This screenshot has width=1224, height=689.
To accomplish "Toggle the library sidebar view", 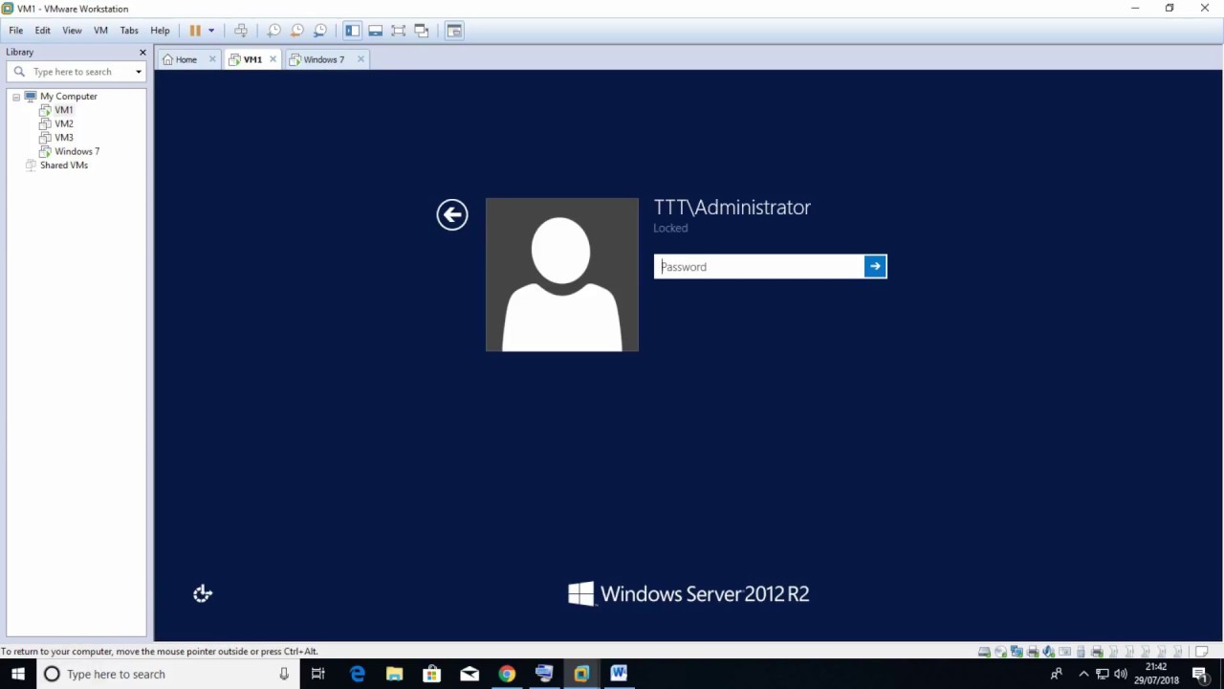I will click(353, 31).
